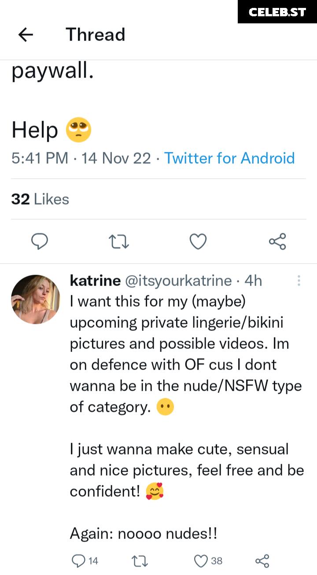The image size is (317, 575).
Task: Click the CELEB.ST watermark label
Action: point(277,12)
